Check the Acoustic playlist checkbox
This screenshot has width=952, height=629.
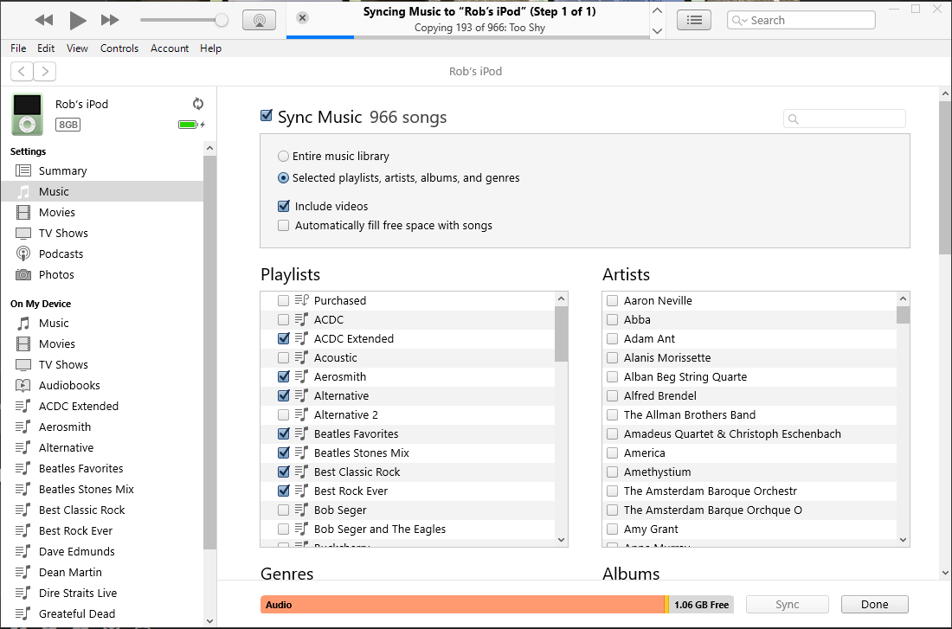point(284,357)
